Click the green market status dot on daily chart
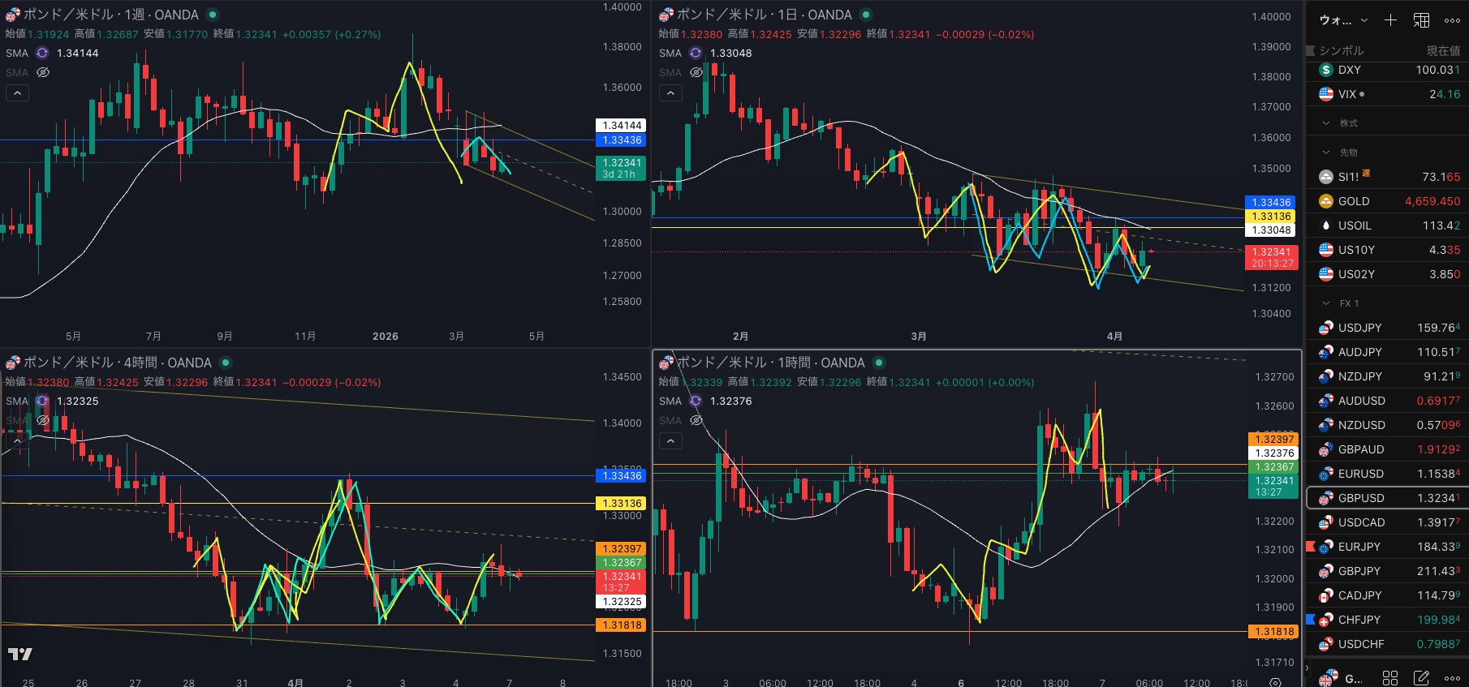This screenshot has height=687, width=1469. coord(866,15)
